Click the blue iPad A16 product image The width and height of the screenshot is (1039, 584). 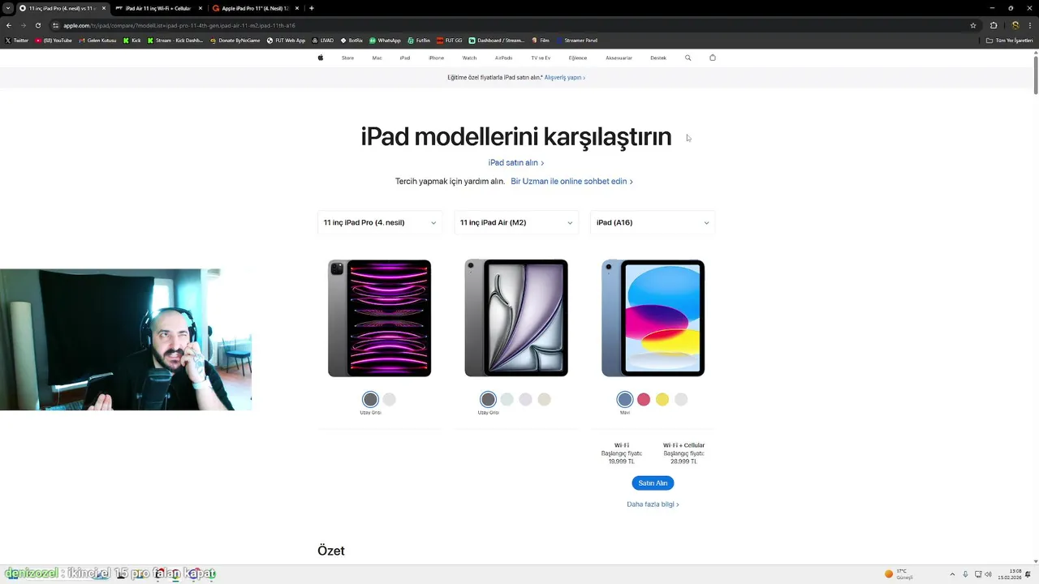pyautogui.click(x=653, y=318)
